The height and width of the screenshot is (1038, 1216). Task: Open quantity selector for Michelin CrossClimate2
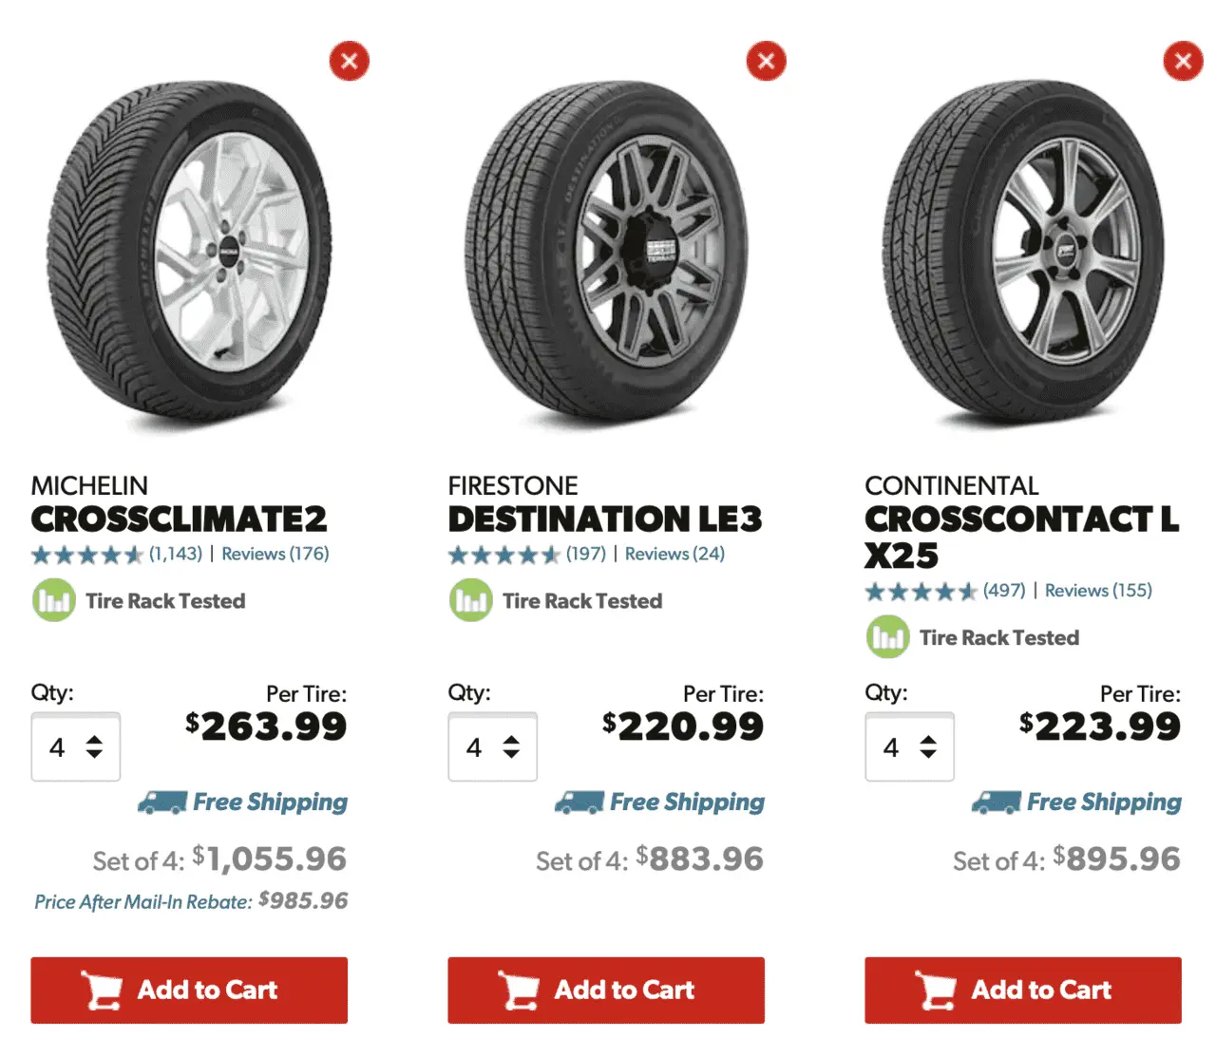click(x=75, y=747)
